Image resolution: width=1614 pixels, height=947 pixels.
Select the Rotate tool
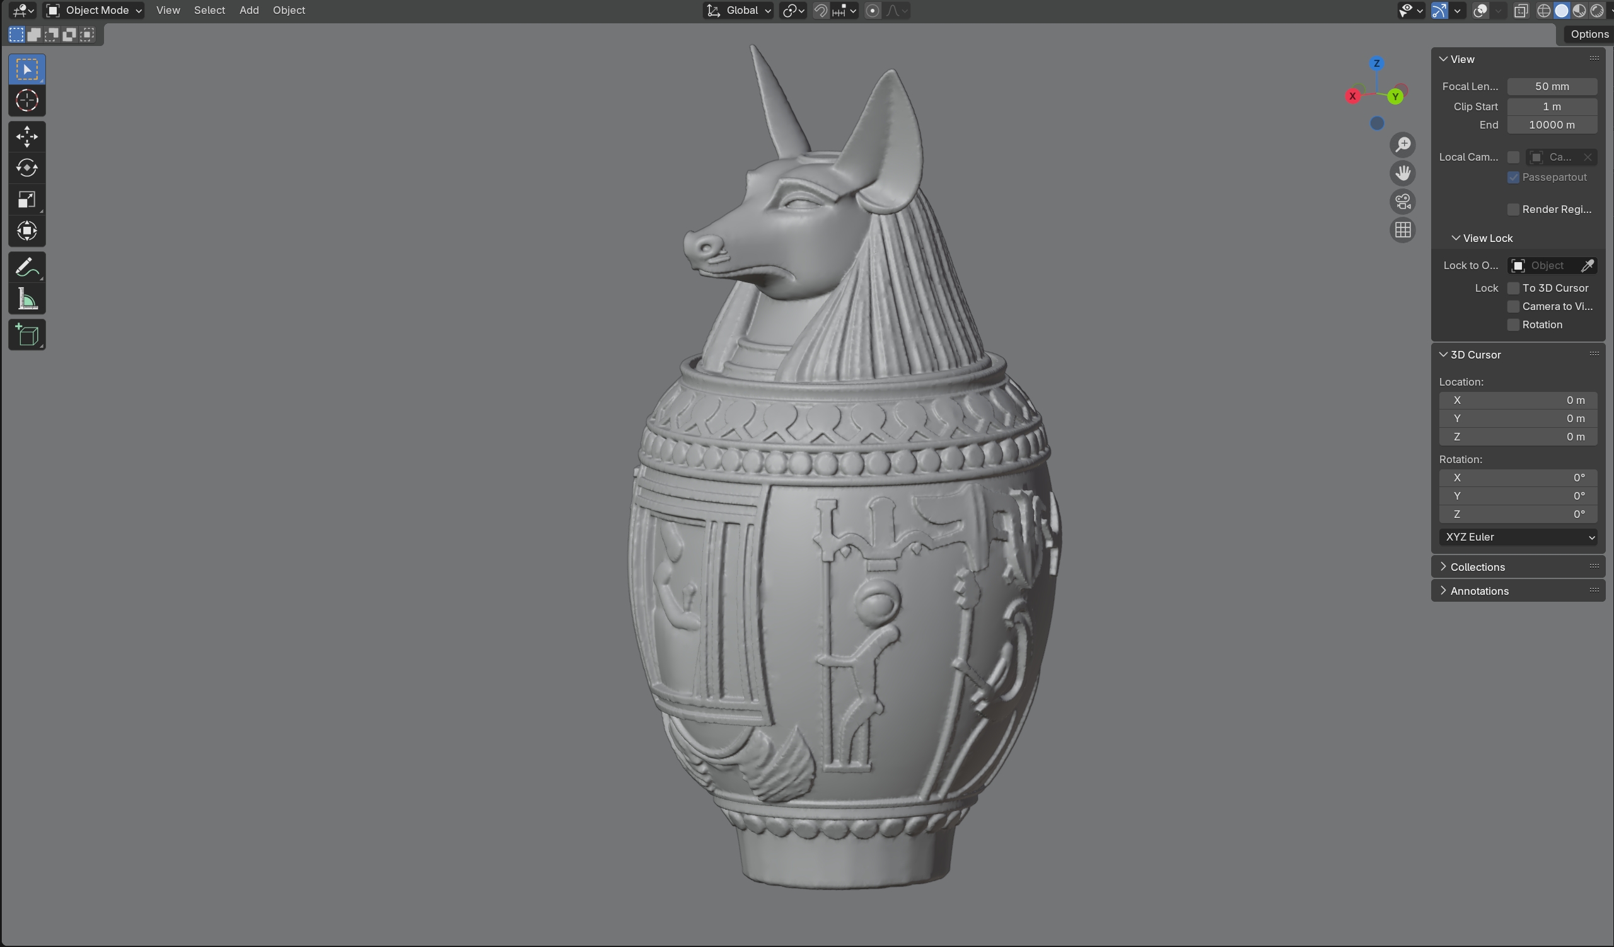(x=27, y=168)
